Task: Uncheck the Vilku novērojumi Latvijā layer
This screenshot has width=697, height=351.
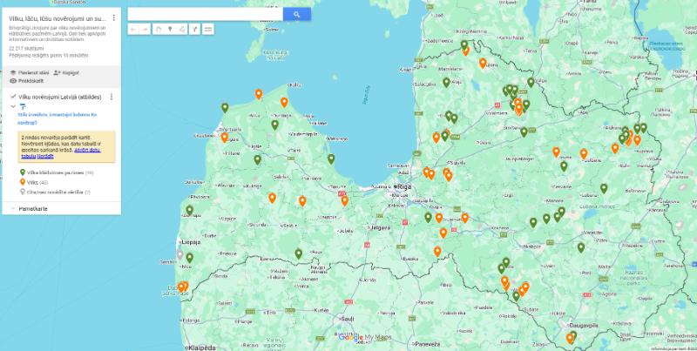Action: pyautogui.click(x=12, y=97)
